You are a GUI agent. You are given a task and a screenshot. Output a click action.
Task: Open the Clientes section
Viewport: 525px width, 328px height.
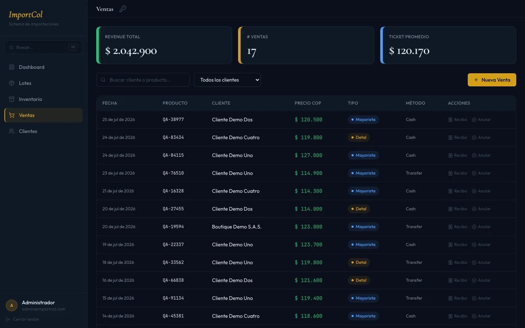[x=43, y=131]
